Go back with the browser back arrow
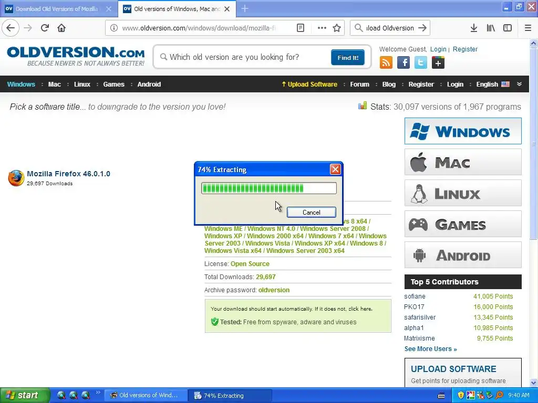Screen dimensions: 538x403 coord(11,28)
